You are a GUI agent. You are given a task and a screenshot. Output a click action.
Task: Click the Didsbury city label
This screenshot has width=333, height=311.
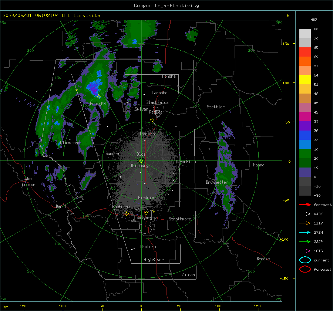(x=139, y=166)
